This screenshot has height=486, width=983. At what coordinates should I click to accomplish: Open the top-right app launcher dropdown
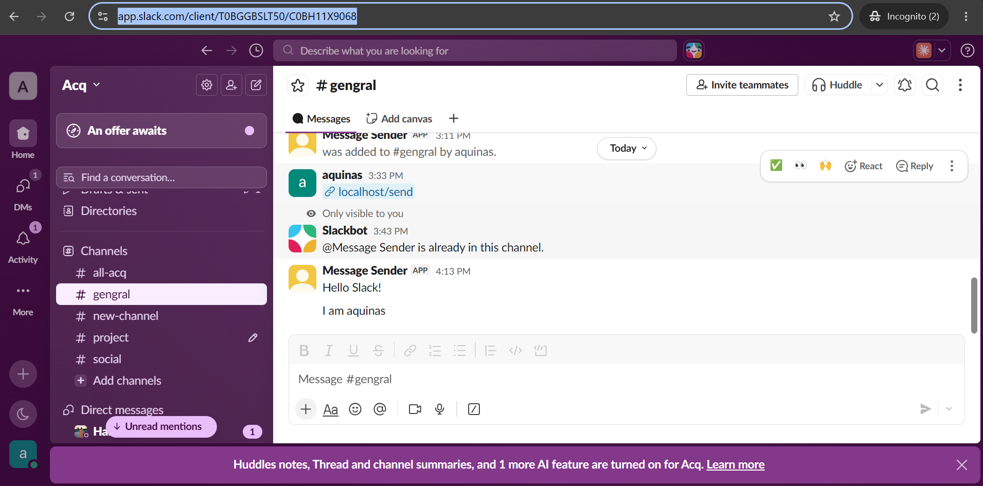tap(942, 50)
